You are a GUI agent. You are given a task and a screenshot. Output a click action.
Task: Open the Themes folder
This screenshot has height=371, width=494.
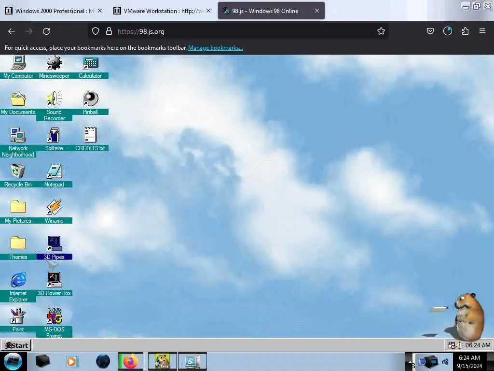(x=18, y=248)
